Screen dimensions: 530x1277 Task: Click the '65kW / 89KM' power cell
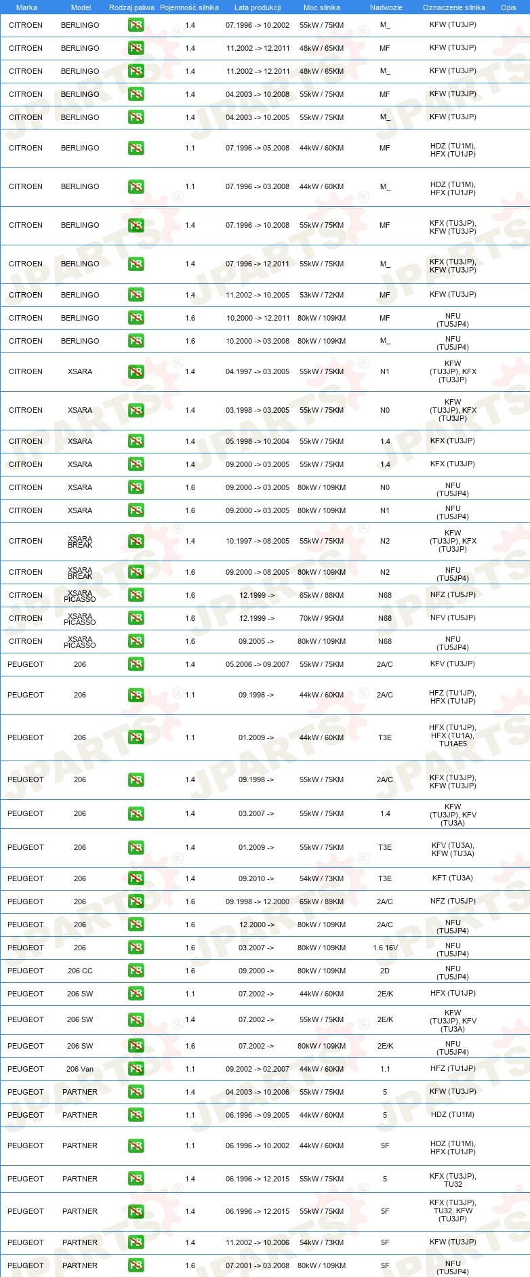[x=321, y=901]
